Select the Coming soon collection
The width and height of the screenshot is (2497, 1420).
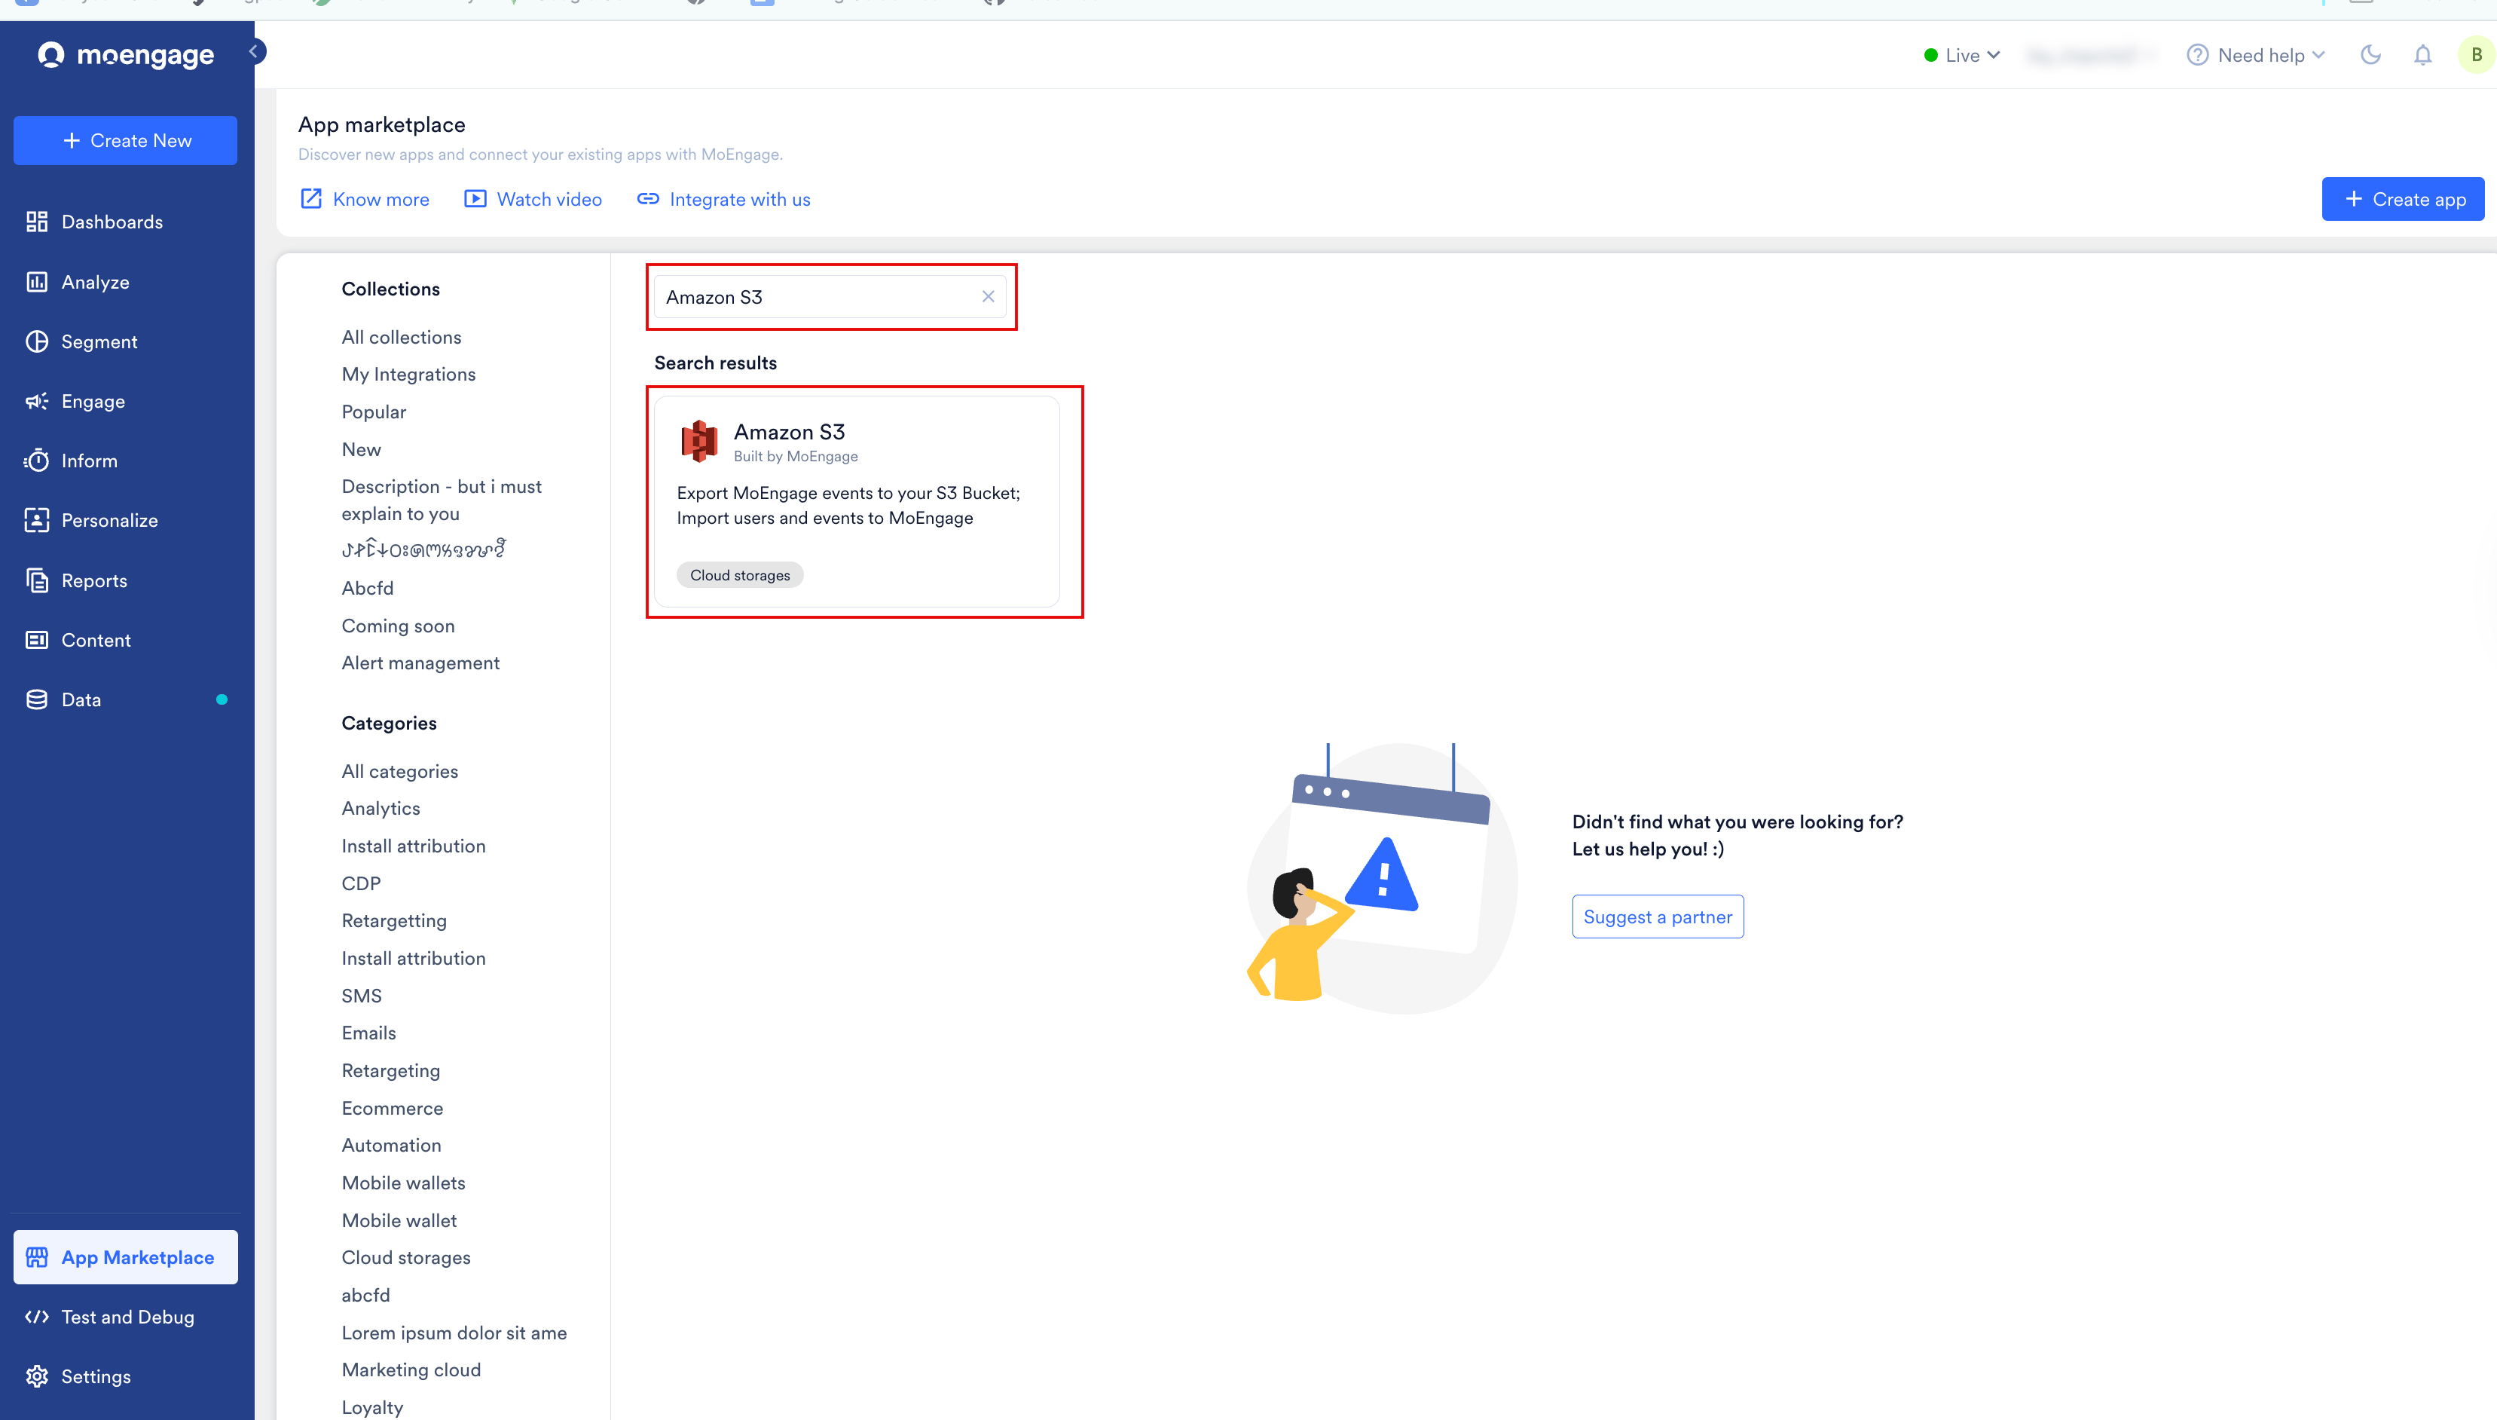pos(398,626)
